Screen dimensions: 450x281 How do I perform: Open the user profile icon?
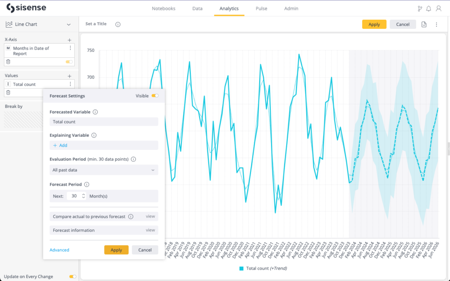click(x=439, y=9)
